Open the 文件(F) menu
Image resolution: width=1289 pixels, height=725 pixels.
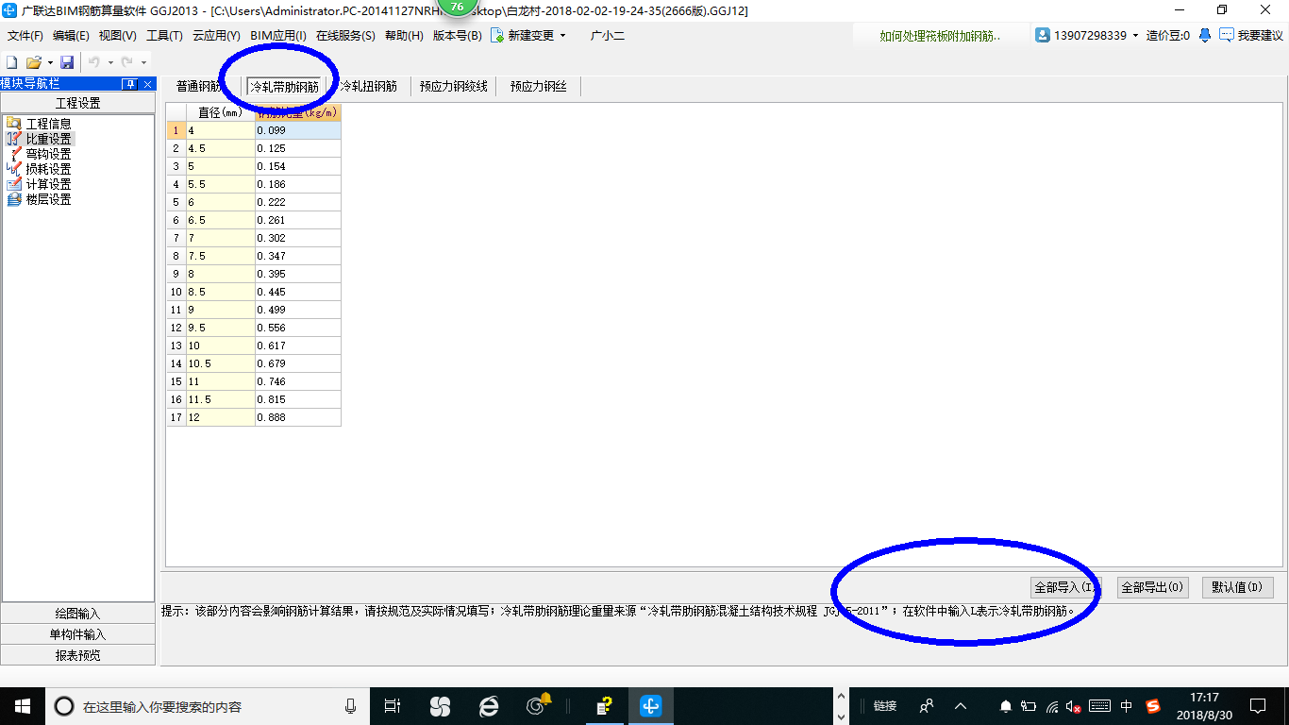(x=25, y=35)
